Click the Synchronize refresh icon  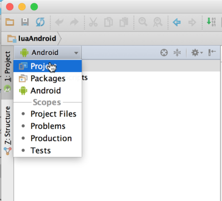point(40,22)
